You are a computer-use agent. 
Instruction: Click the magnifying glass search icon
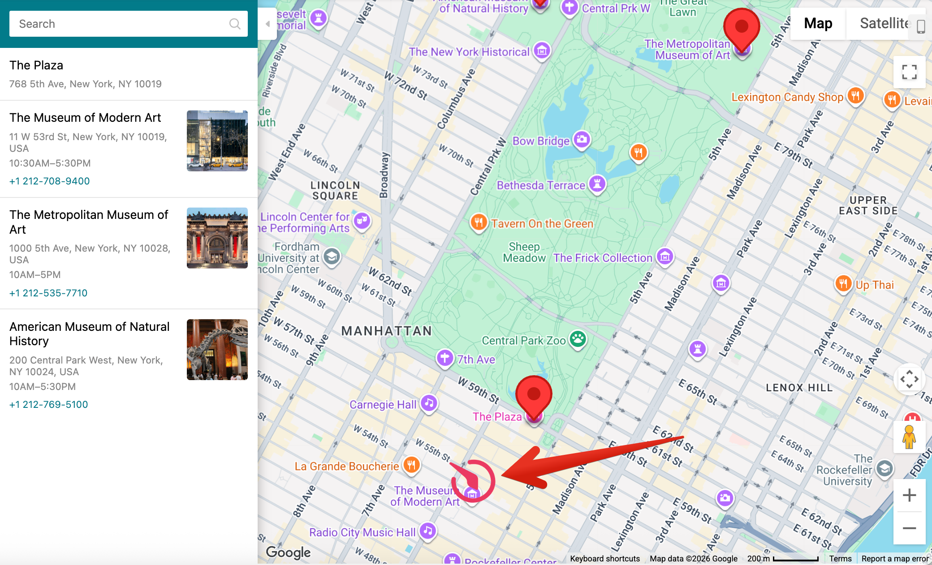click(x=235, y=24)
